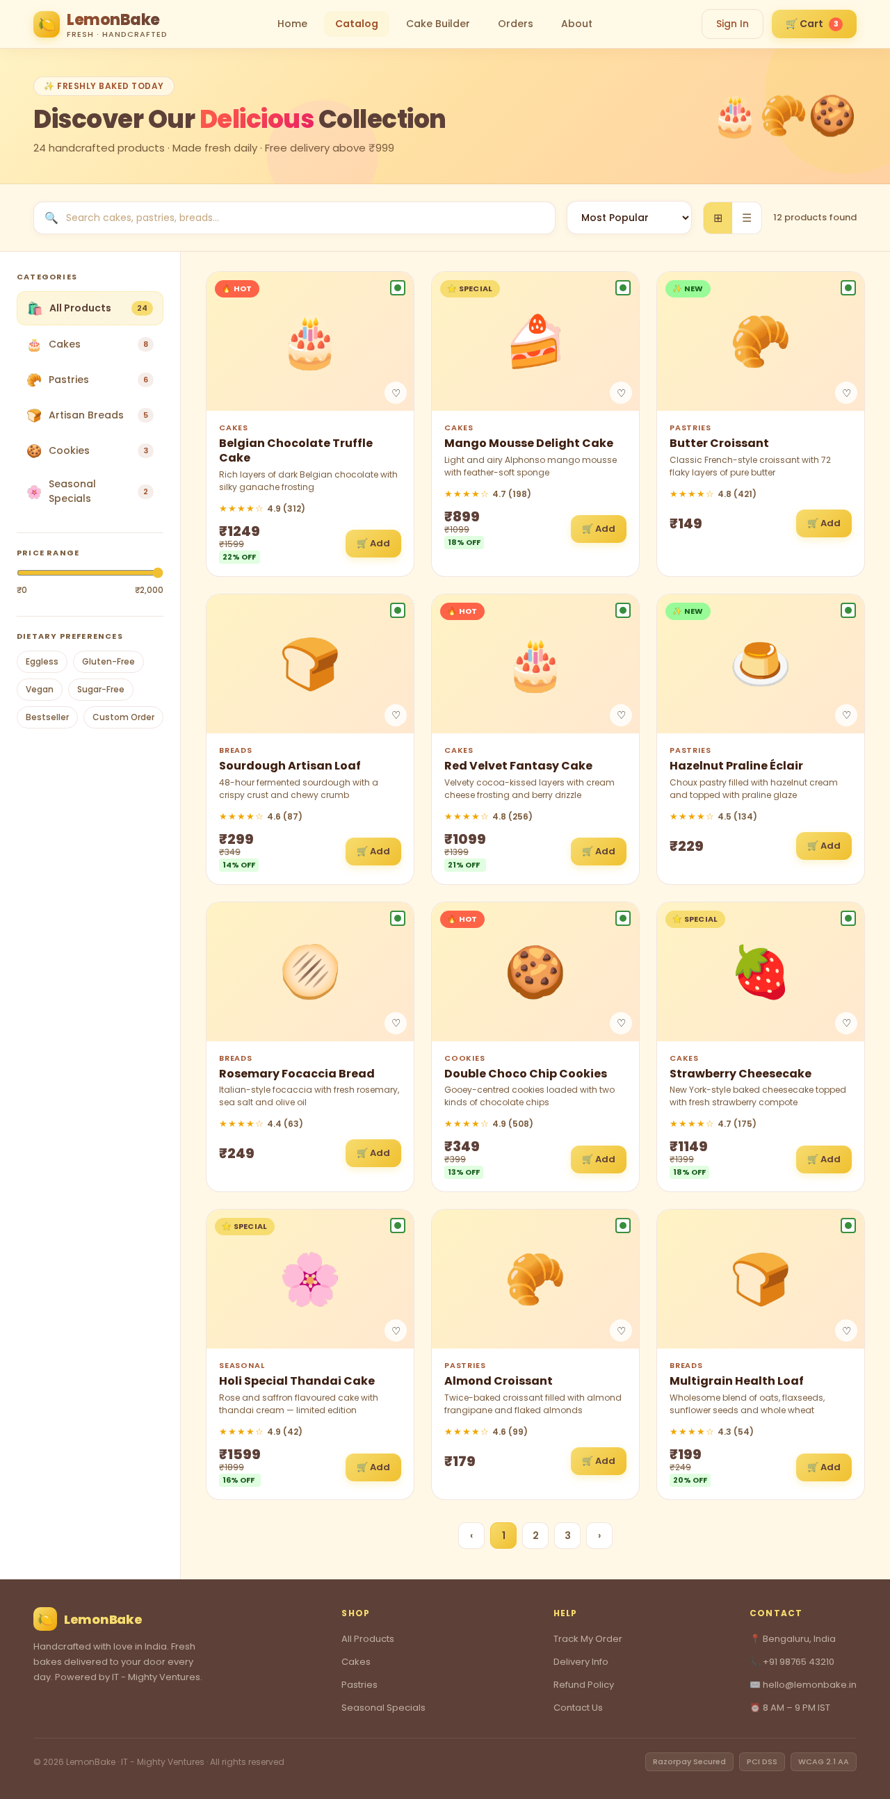890x1799 pixels.
Task: Open the Most Popular sort dropdown
Action: click(628, 217)
